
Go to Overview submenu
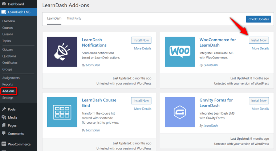click(x=9, y=21)
